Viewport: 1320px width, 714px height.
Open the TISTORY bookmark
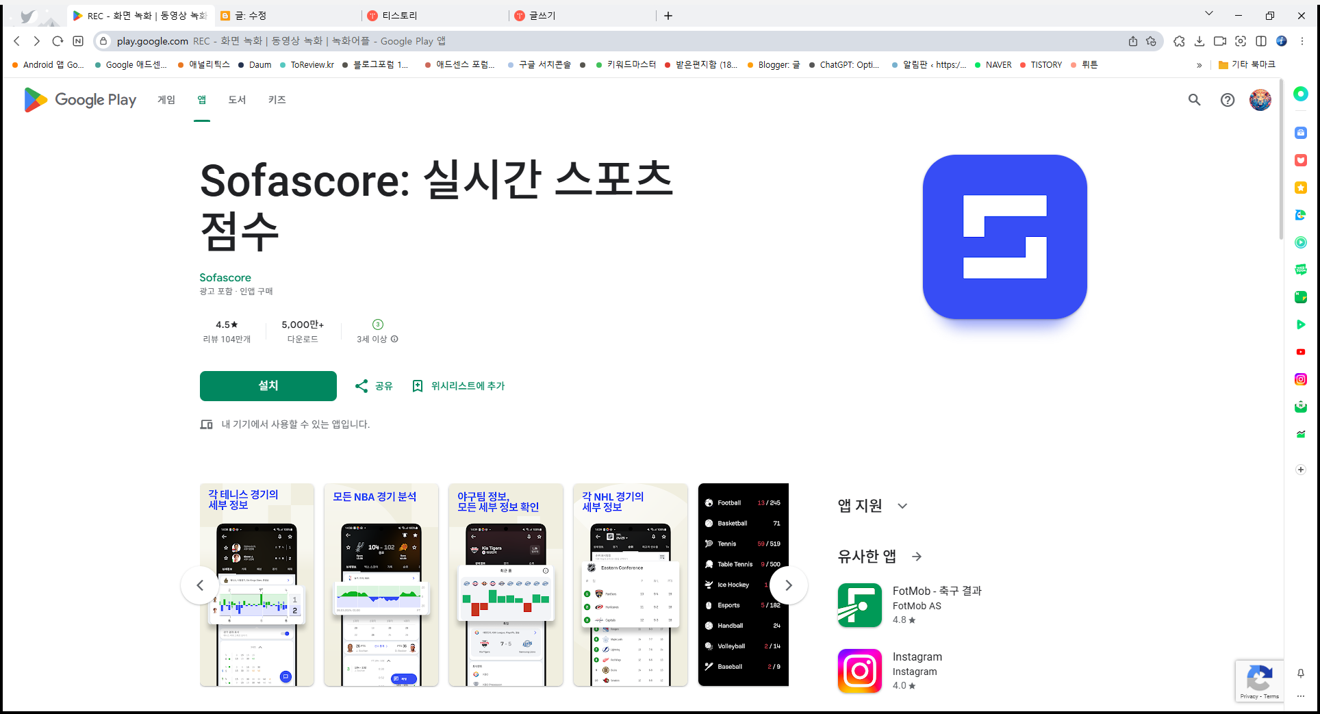coord(1041,65)
